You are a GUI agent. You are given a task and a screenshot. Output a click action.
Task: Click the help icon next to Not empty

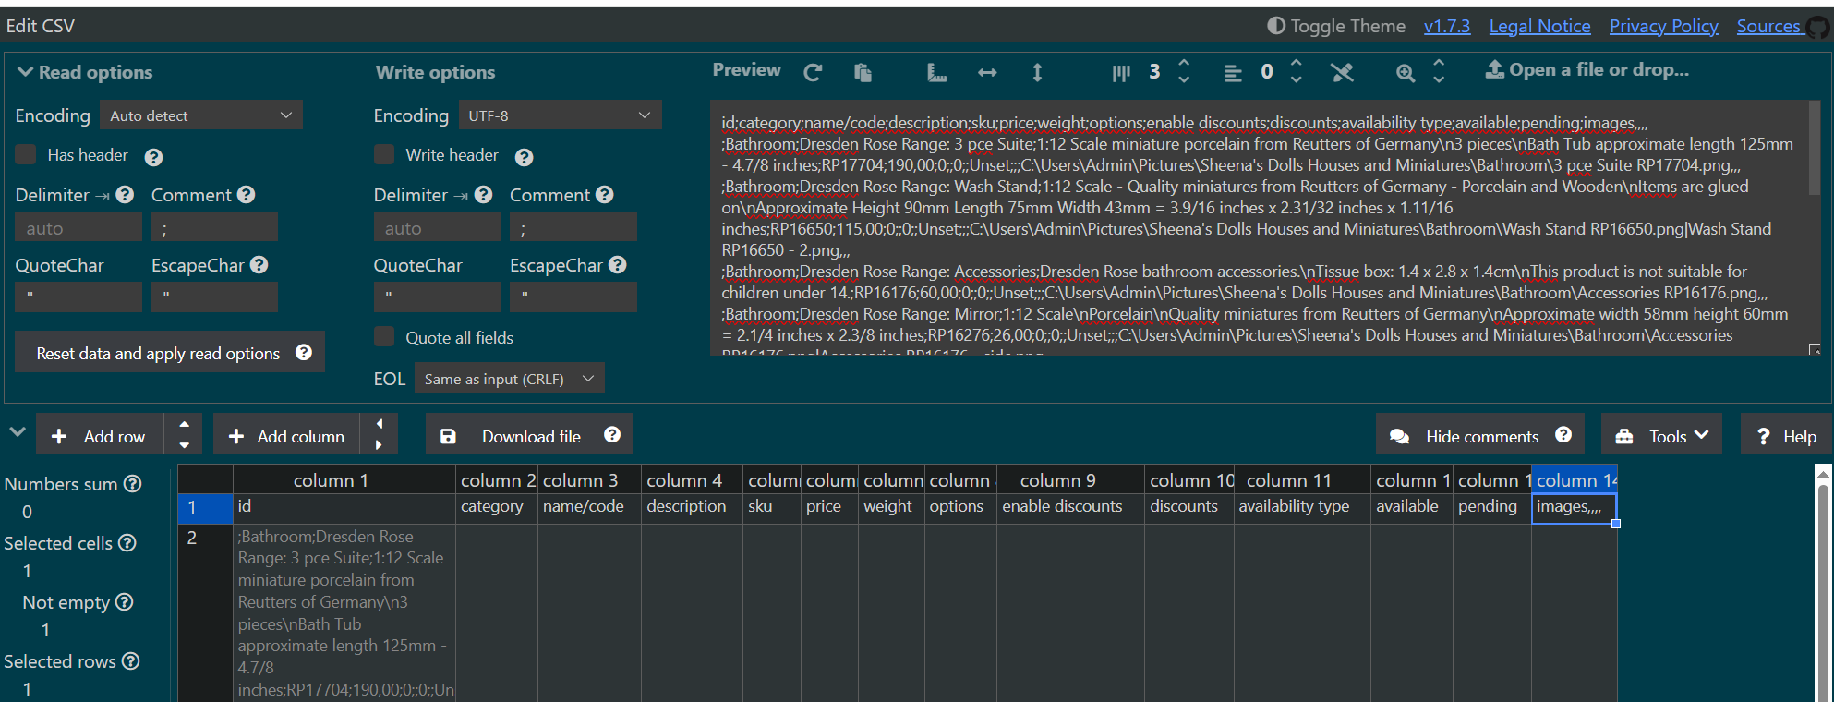tap(125, 602)
